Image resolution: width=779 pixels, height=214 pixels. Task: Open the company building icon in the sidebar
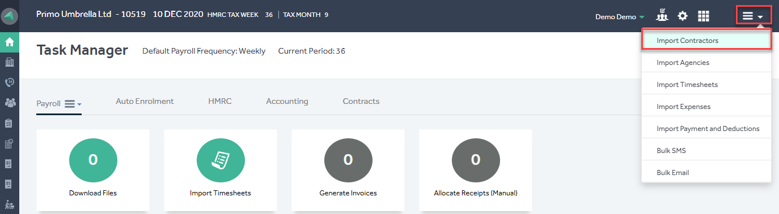[10, 62]
